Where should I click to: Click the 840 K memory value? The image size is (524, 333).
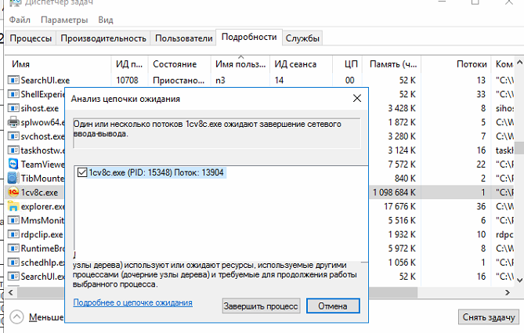(405, 179)
